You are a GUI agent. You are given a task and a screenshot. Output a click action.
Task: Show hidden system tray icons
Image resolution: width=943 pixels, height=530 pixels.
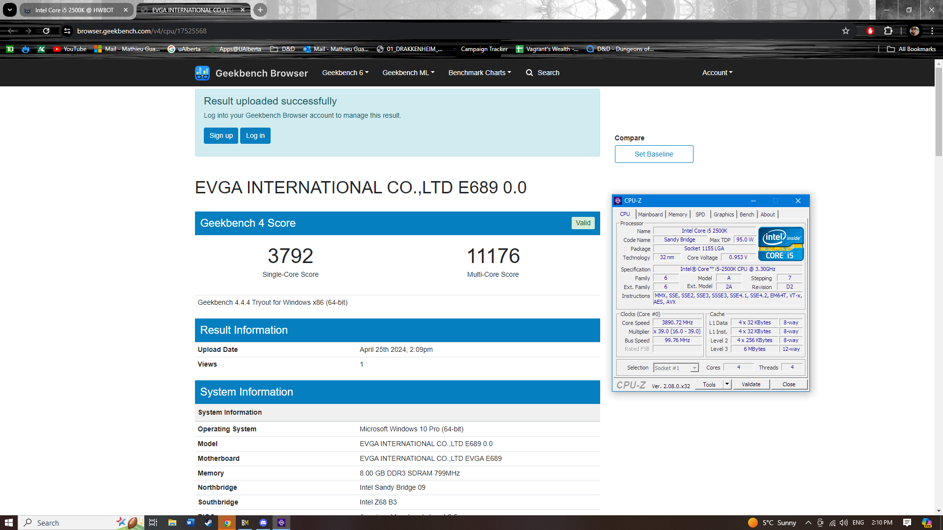tap(808, 523)
